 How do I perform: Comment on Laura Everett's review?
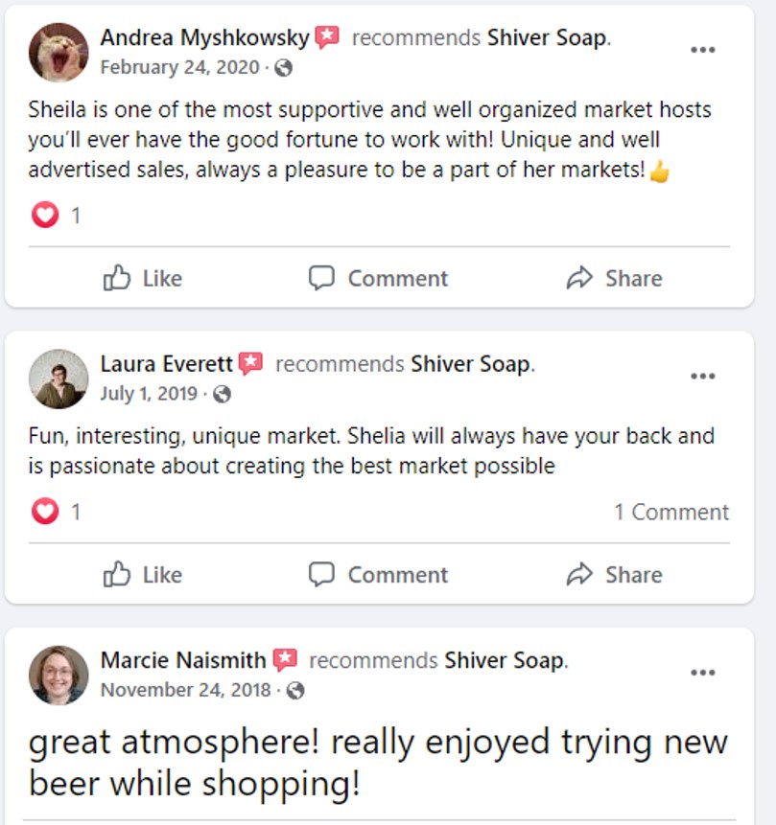(x=378, y=575)
